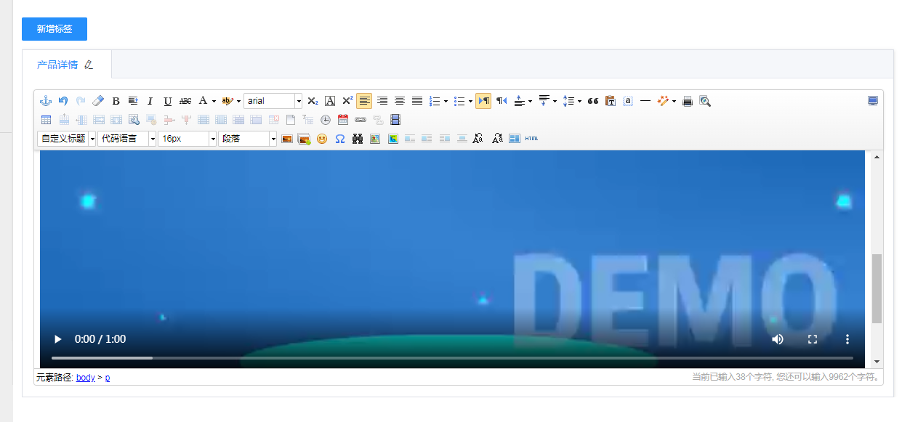Justify the text alignment

(x=417, y=101)
